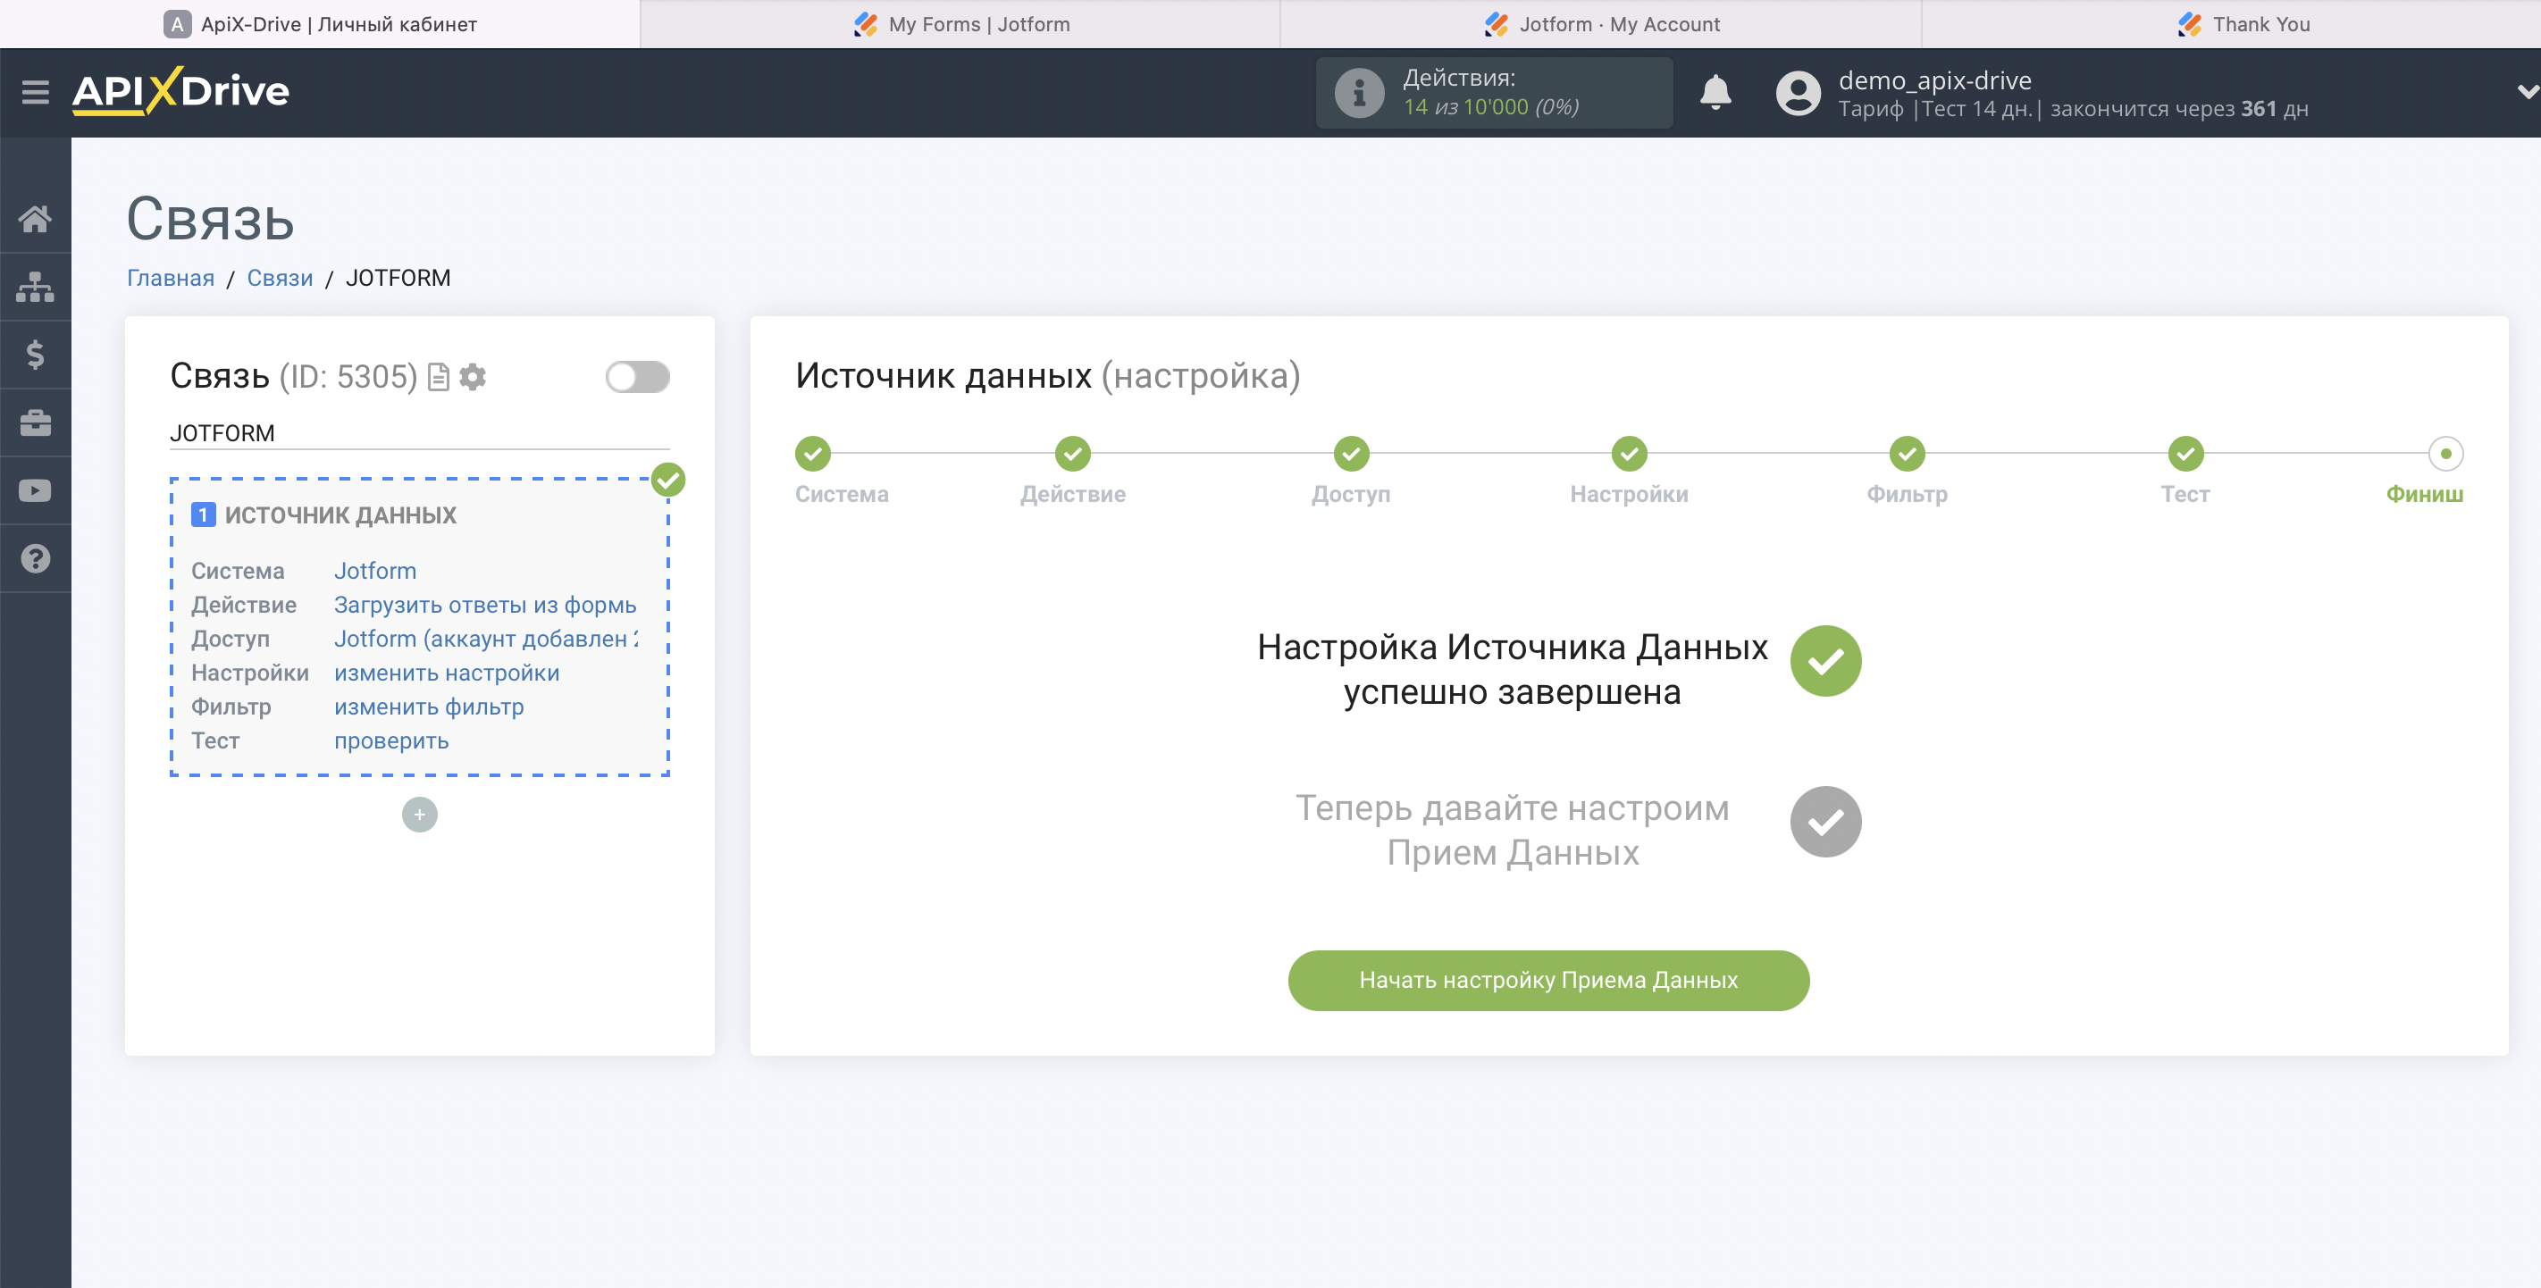The image size is (2541, 1288).
Task: Click изменить фильтр link
Action: (x=429, y=707)
